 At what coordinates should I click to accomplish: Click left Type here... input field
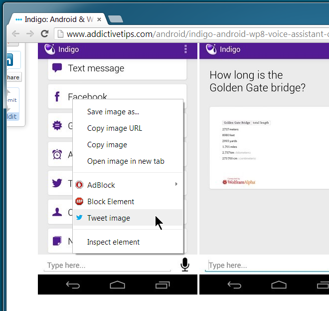click(107, 265)
